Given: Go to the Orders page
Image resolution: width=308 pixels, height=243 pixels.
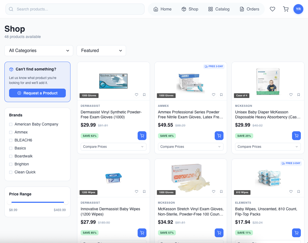Looking at the screenshot, I should [249, 9].
